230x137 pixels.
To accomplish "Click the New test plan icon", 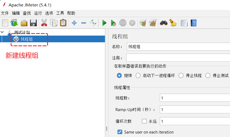I will (x=5, y=23).
